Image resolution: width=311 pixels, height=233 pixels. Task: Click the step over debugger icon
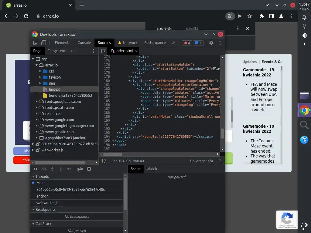tap(44, 169)
